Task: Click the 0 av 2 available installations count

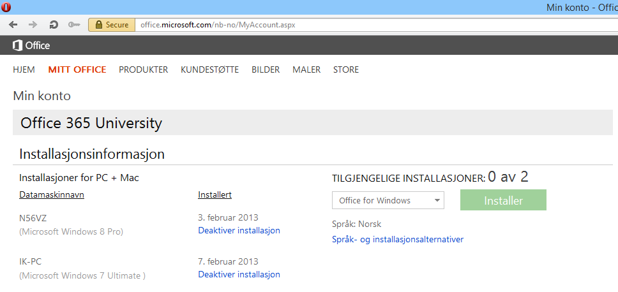Action: (x=508, y=177)
